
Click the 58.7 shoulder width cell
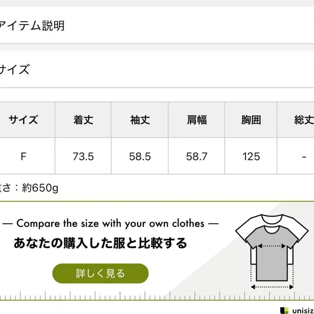point(197,156)
